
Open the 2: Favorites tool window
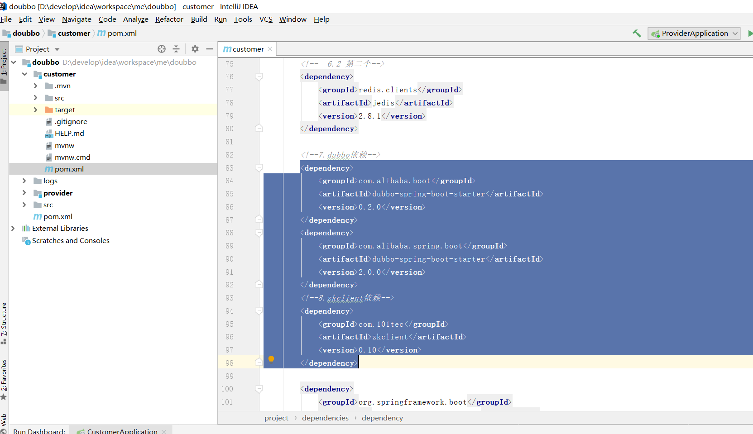(x=4, y=379)
